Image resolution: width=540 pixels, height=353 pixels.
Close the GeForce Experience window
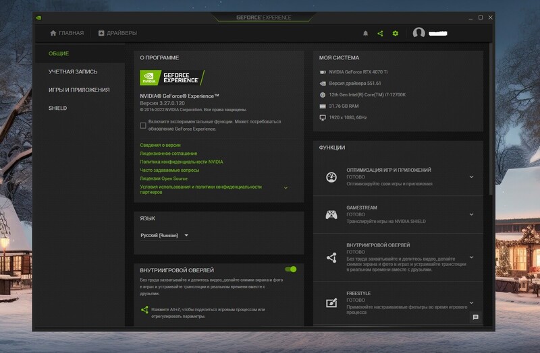pos(491,18)
